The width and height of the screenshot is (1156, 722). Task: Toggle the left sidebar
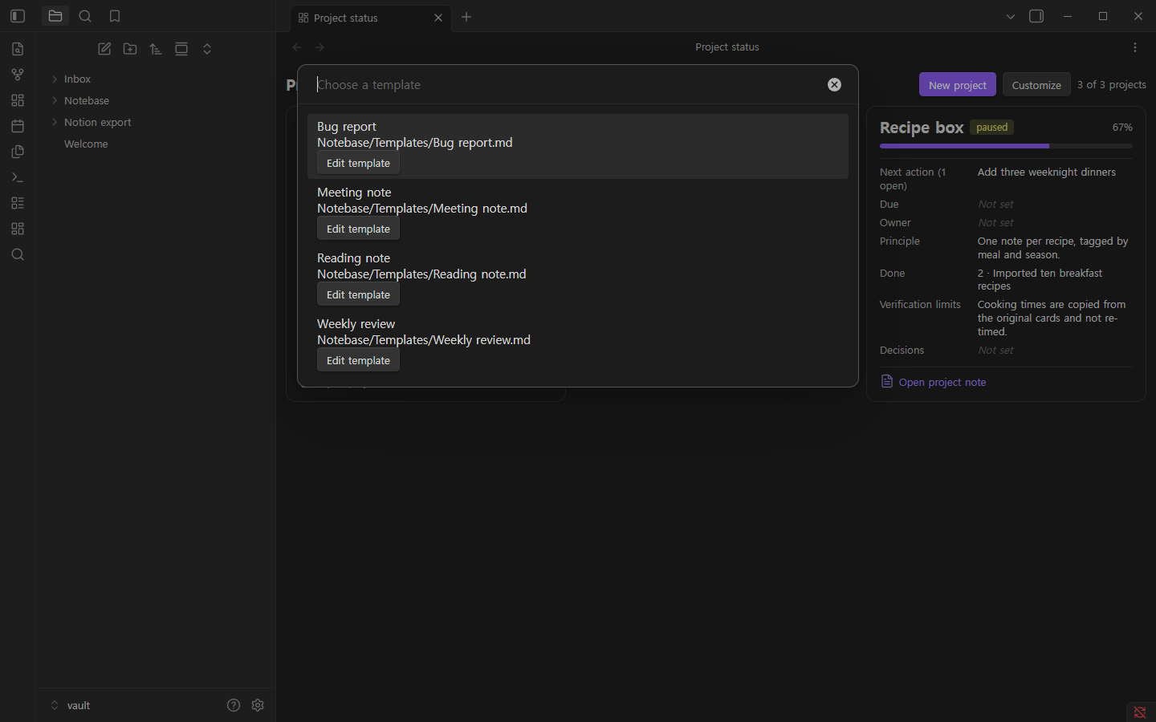point(18,16)
